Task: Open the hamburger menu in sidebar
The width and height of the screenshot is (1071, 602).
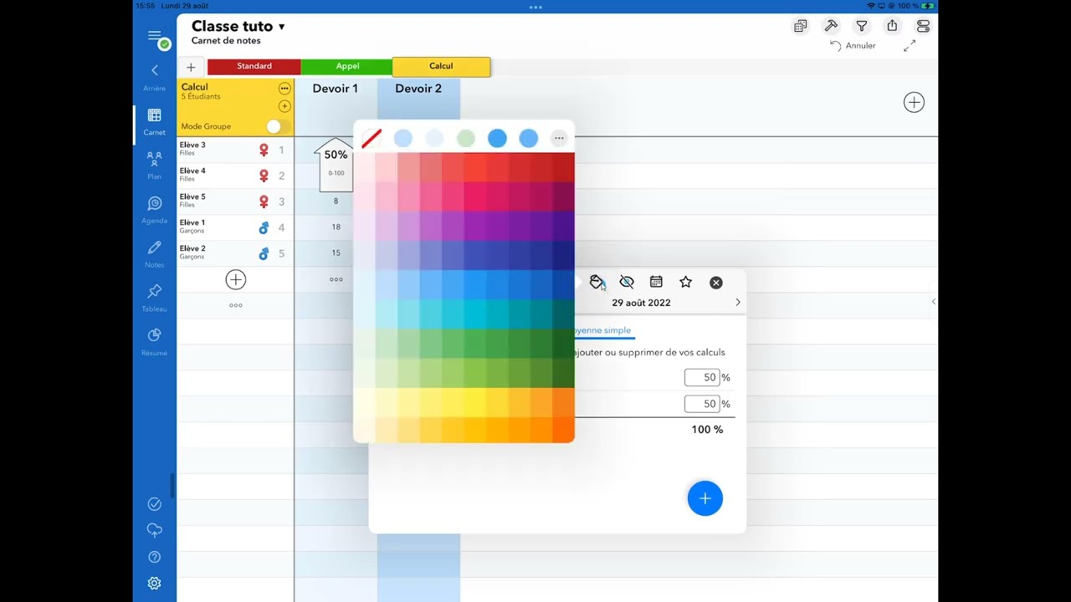Action: [x=154, y=36]
